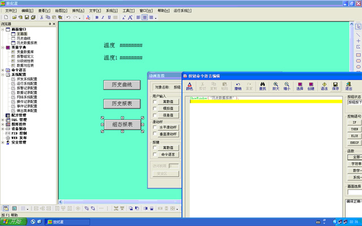The image size is (362, 226).
Task: Expand the 图库控件 tree node
Action: click(x=3, y=124)
